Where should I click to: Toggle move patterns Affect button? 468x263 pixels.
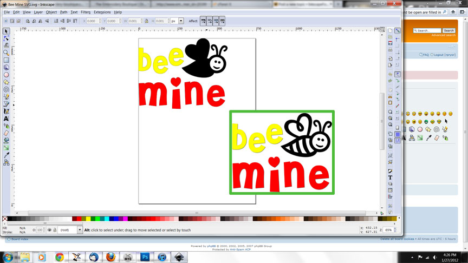222,21
